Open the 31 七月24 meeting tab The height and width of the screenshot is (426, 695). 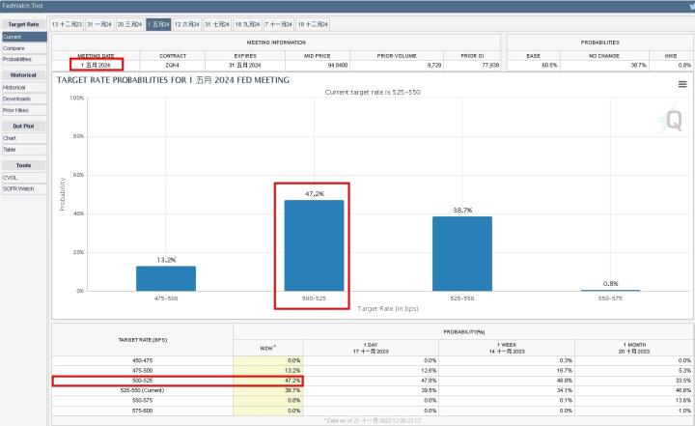point(217,24)
